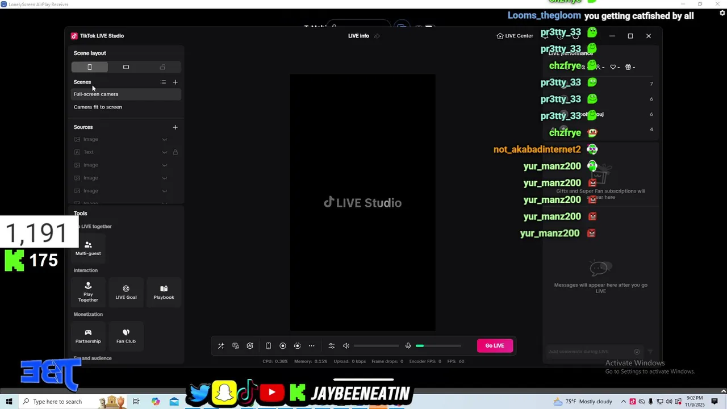727x409 pixels.
Task: Open the Multi-guest tool
Action: [x=88, y=248]
